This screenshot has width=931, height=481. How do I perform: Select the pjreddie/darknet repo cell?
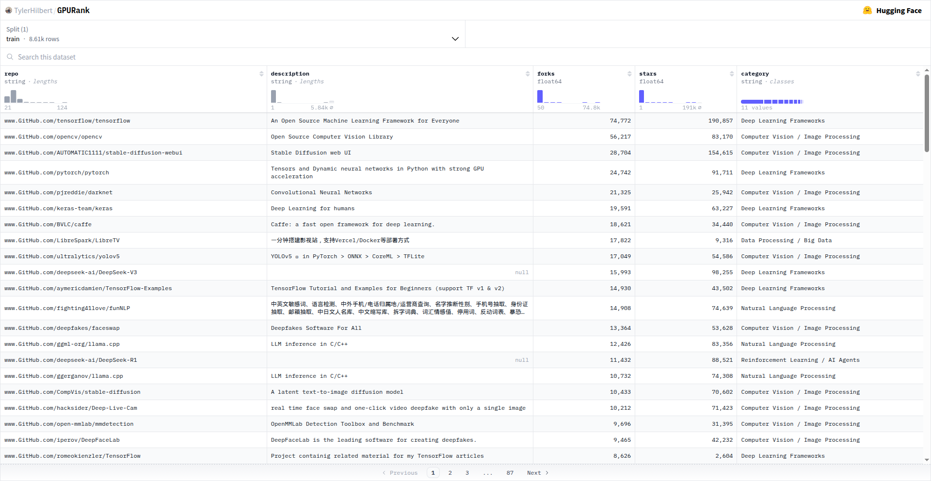pyautogui.click(x=133, y=192)
